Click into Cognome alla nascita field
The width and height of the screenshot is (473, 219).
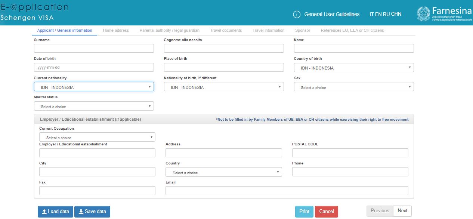(x=224, y=48)
